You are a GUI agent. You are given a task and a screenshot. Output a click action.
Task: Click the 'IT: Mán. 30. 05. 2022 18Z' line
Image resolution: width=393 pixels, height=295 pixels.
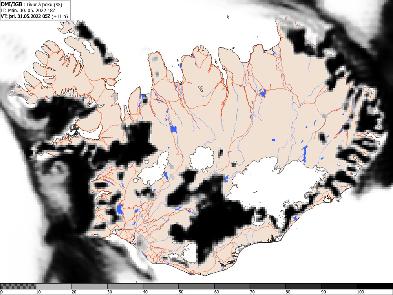click(x=28, y=11)
